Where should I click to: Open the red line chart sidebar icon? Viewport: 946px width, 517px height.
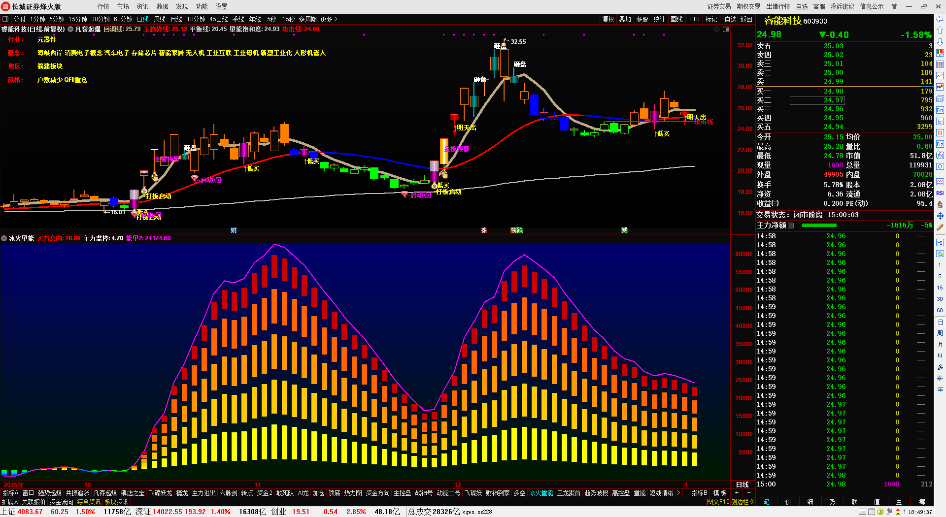click(940, 76)
